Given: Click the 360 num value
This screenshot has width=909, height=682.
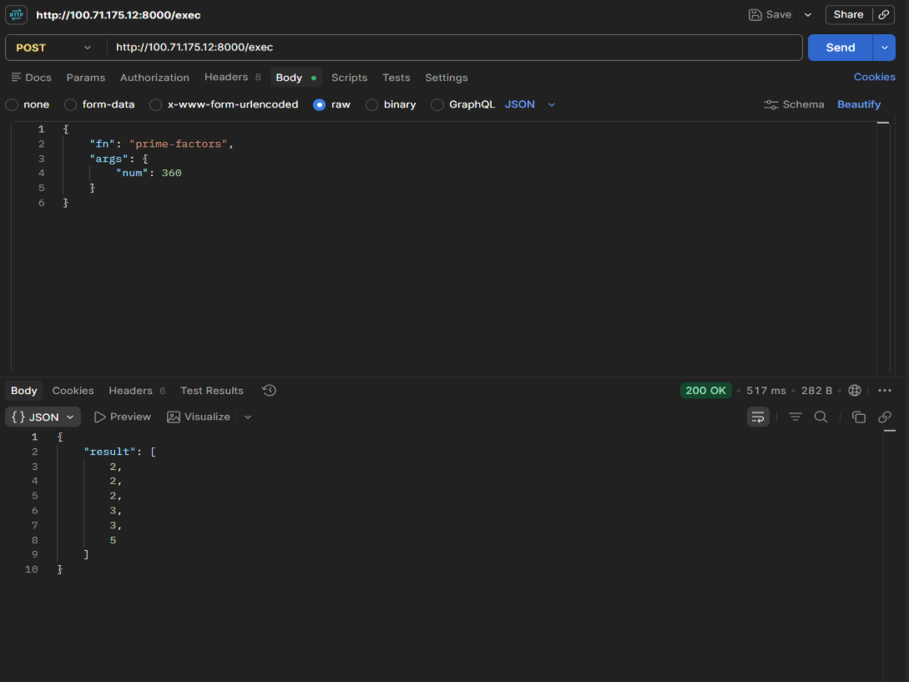Looking at the screenshot, I should click(x=172, y=173).
